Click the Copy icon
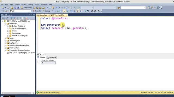 50,8
